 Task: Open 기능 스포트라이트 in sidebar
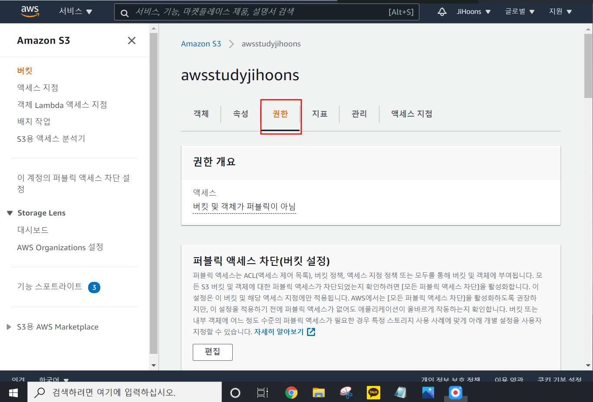(49, 286)
